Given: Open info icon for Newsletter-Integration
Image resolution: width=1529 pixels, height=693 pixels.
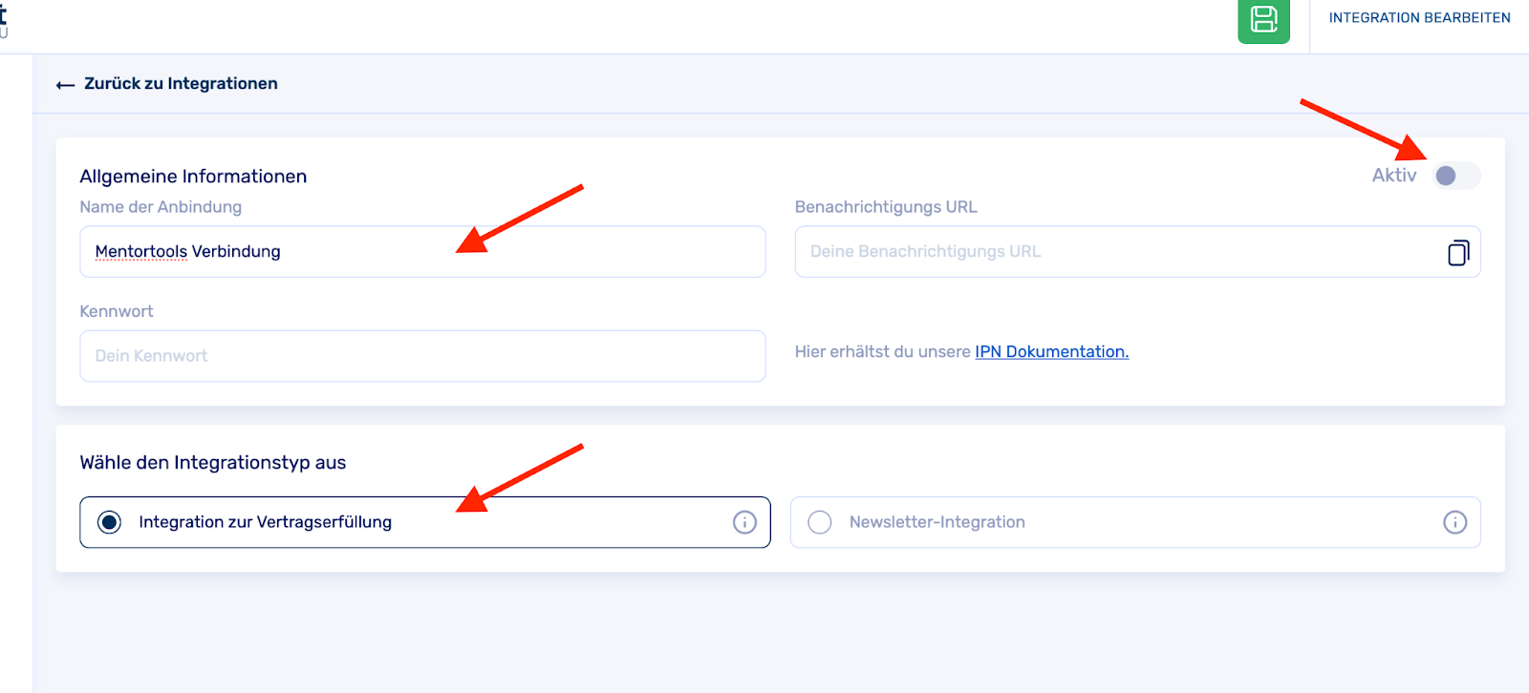Looking at the screenshot, I should [1454, 522].
